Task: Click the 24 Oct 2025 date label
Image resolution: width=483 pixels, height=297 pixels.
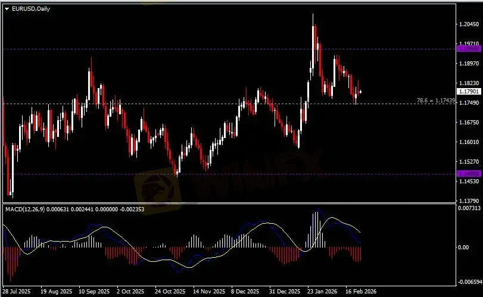Action: pyautogui.click(x=170, y=291)
